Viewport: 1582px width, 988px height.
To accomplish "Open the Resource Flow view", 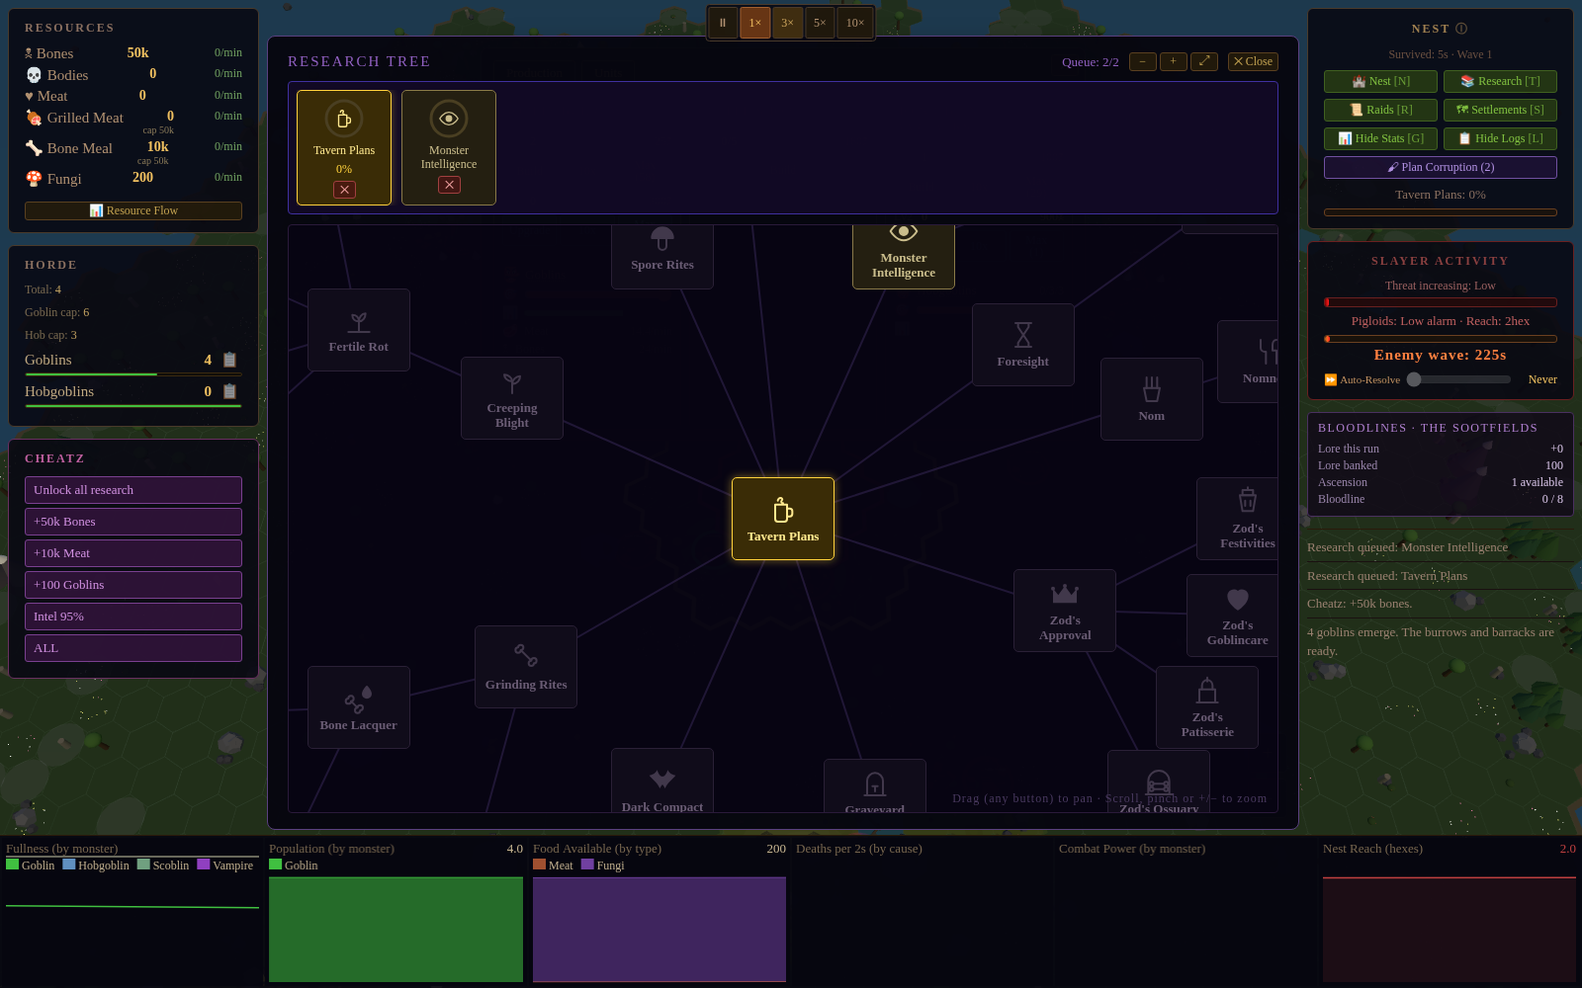I will pyautogui.click(x=133, y=210).
